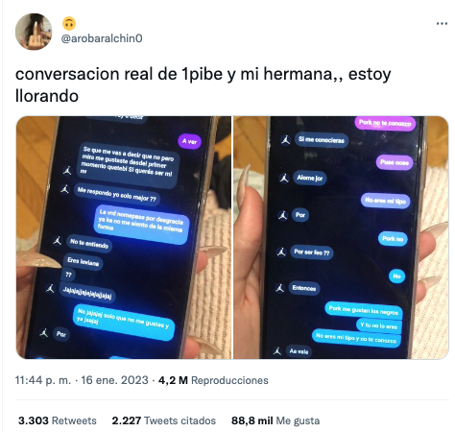
Task: Open the three-dot more options menu
Action: tap(442, 23)
